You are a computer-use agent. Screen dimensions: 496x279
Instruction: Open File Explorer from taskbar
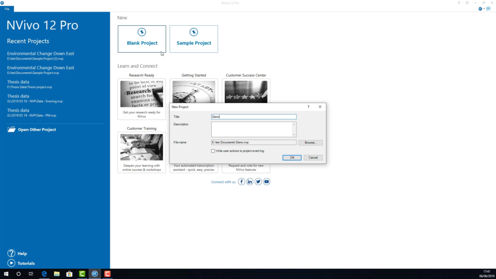click(57, 274)
